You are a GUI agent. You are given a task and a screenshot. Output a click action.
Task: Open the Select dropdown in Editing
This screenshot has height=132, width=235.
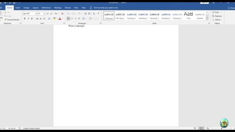217,20
